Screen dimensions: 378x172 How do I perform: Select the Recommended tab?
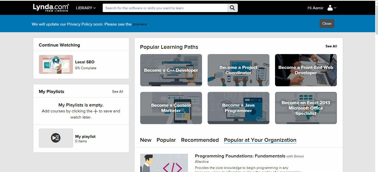200,140
